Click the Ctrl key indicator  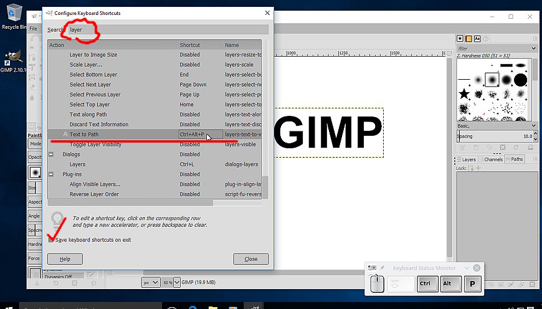pyautogui.click(x=427, y=283)
